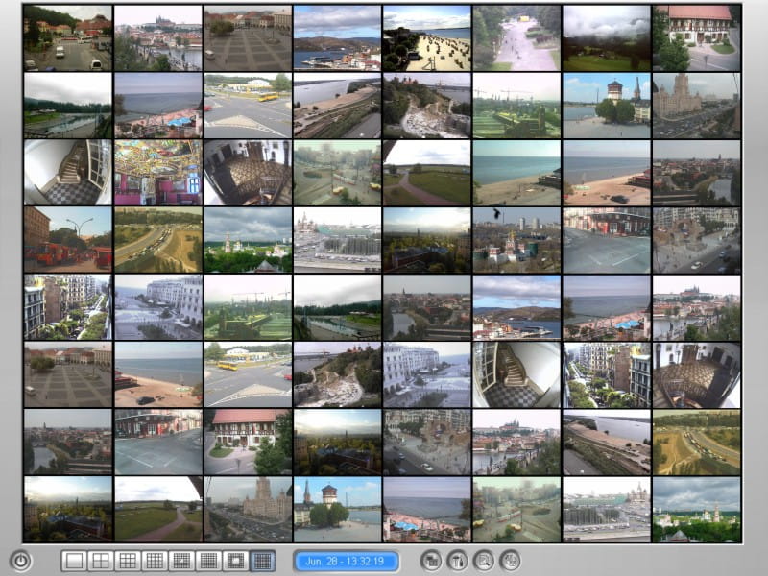Select the 3x3 nine-camera grid layout

tap(128, 561)
